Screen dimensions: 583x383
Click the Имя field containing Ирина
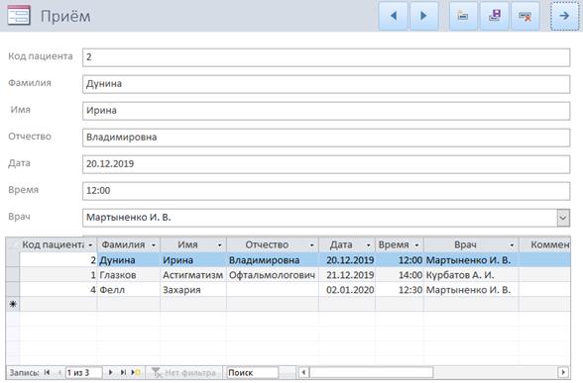coord(326,111)
